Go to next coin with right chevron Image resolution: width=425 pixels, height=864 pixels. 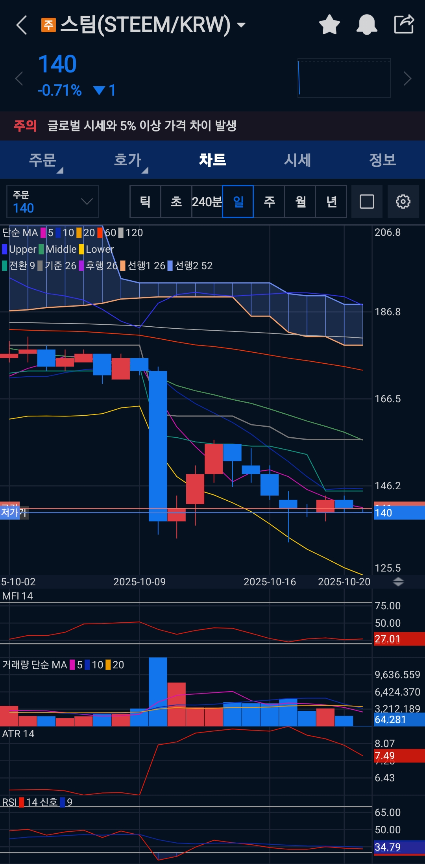point(408,79)
